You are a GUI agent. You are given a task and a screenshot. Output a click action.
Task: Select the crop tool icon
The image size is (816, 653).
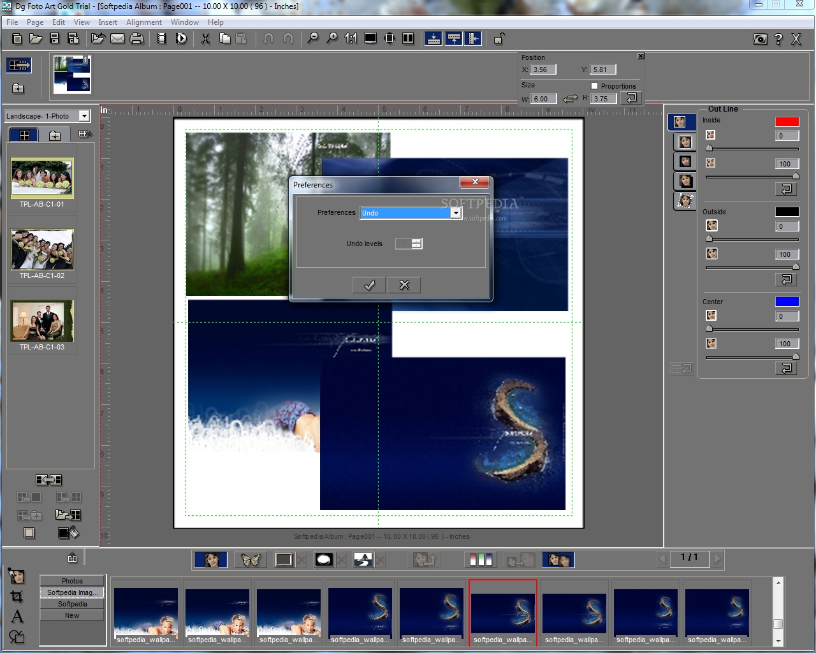(x=17, y=596)
